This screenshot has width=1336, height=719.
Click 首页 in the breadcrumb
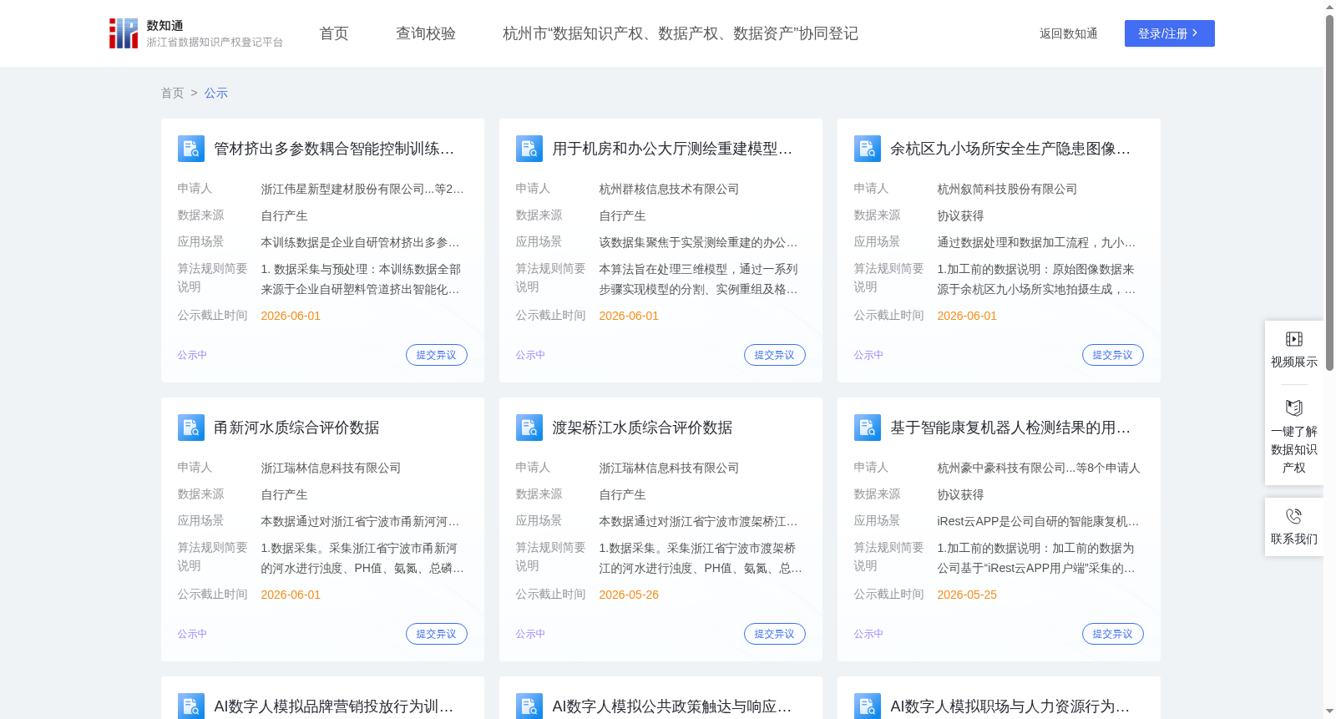(x=172, y=93)
